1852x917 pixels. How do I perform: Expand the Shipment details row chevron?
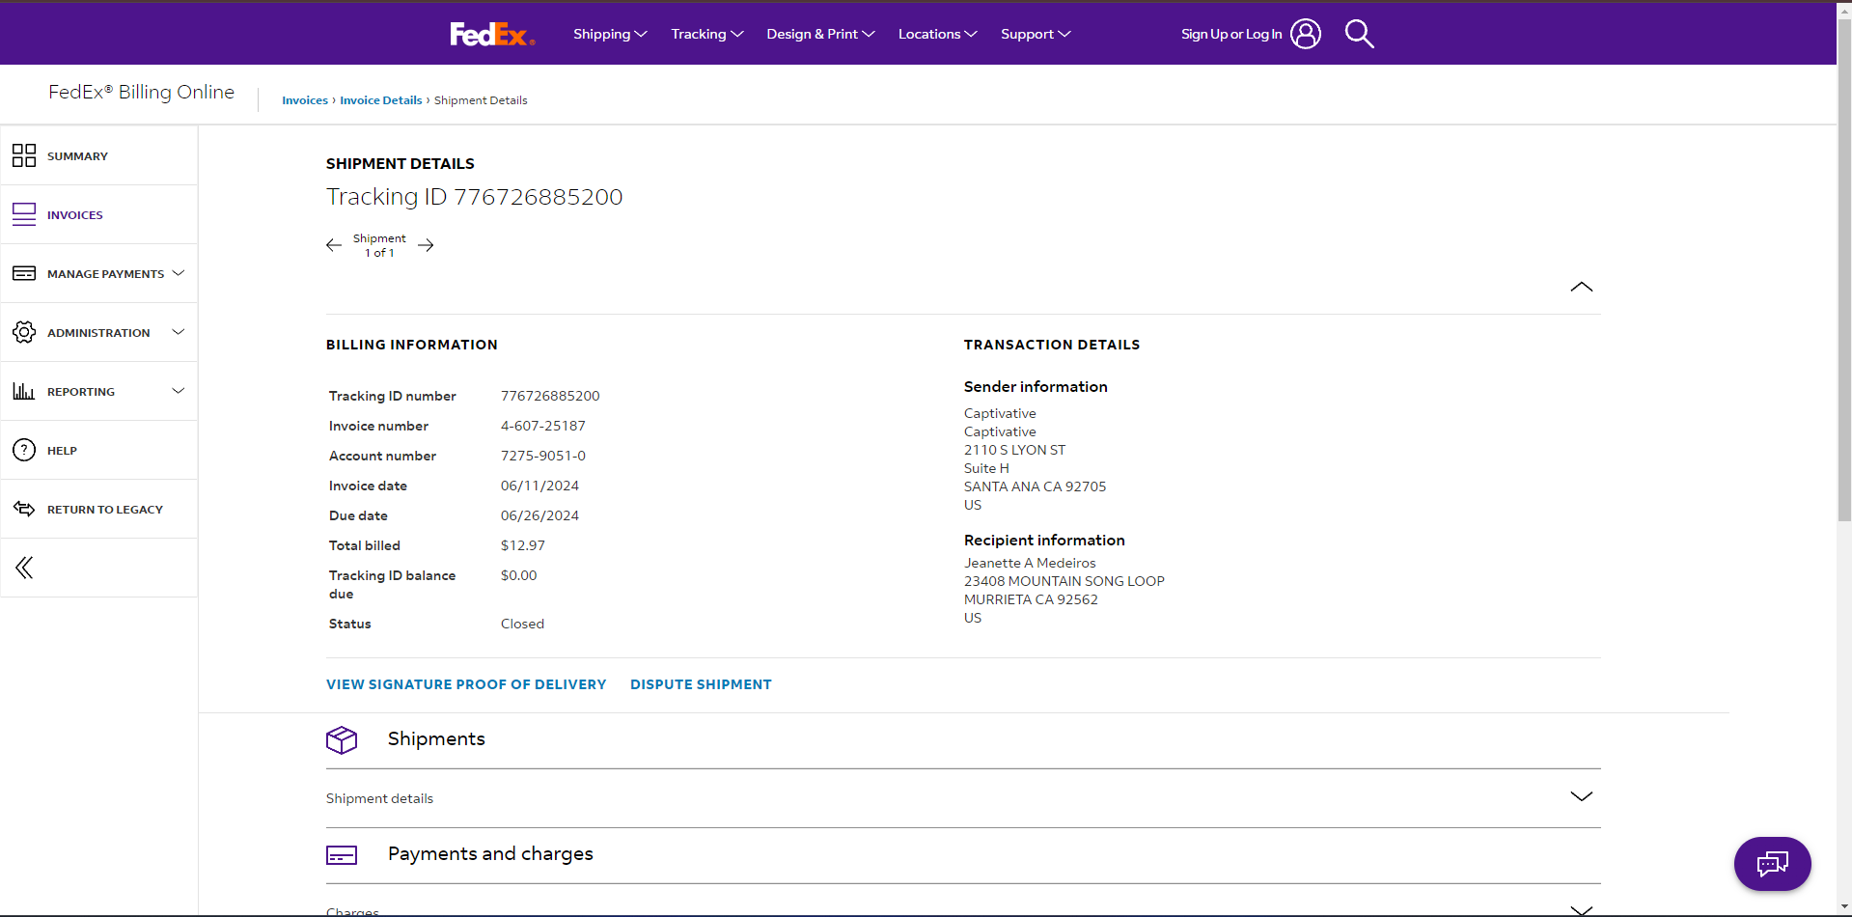(1581, 796)
